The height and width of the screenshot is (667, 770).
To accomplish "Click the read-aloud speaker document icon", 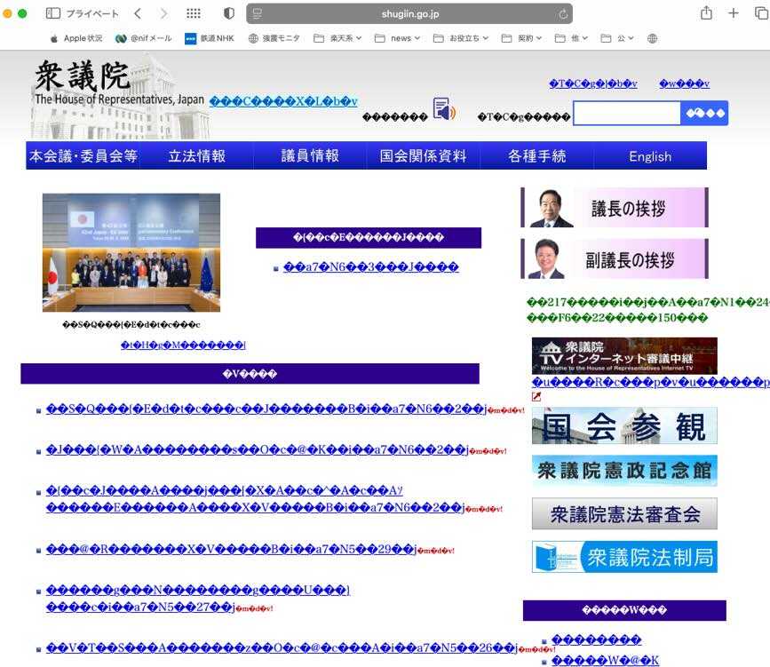I will [443, 112].
